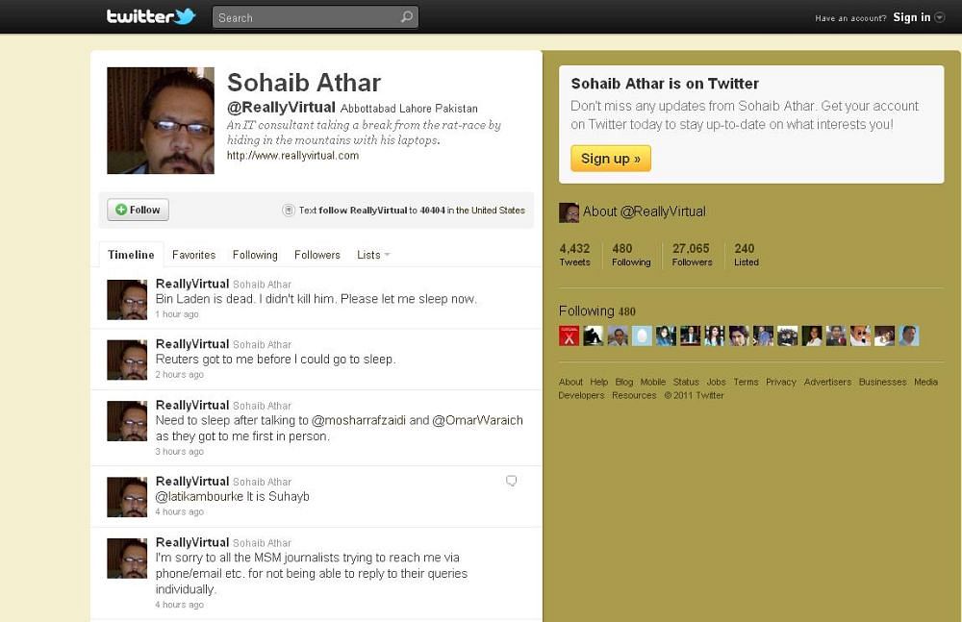The width and height of the screenshot is (962, 622).
Task: Click the reply bubble icon on the @latikambourke tweet
Action: (x=511, y=481)
